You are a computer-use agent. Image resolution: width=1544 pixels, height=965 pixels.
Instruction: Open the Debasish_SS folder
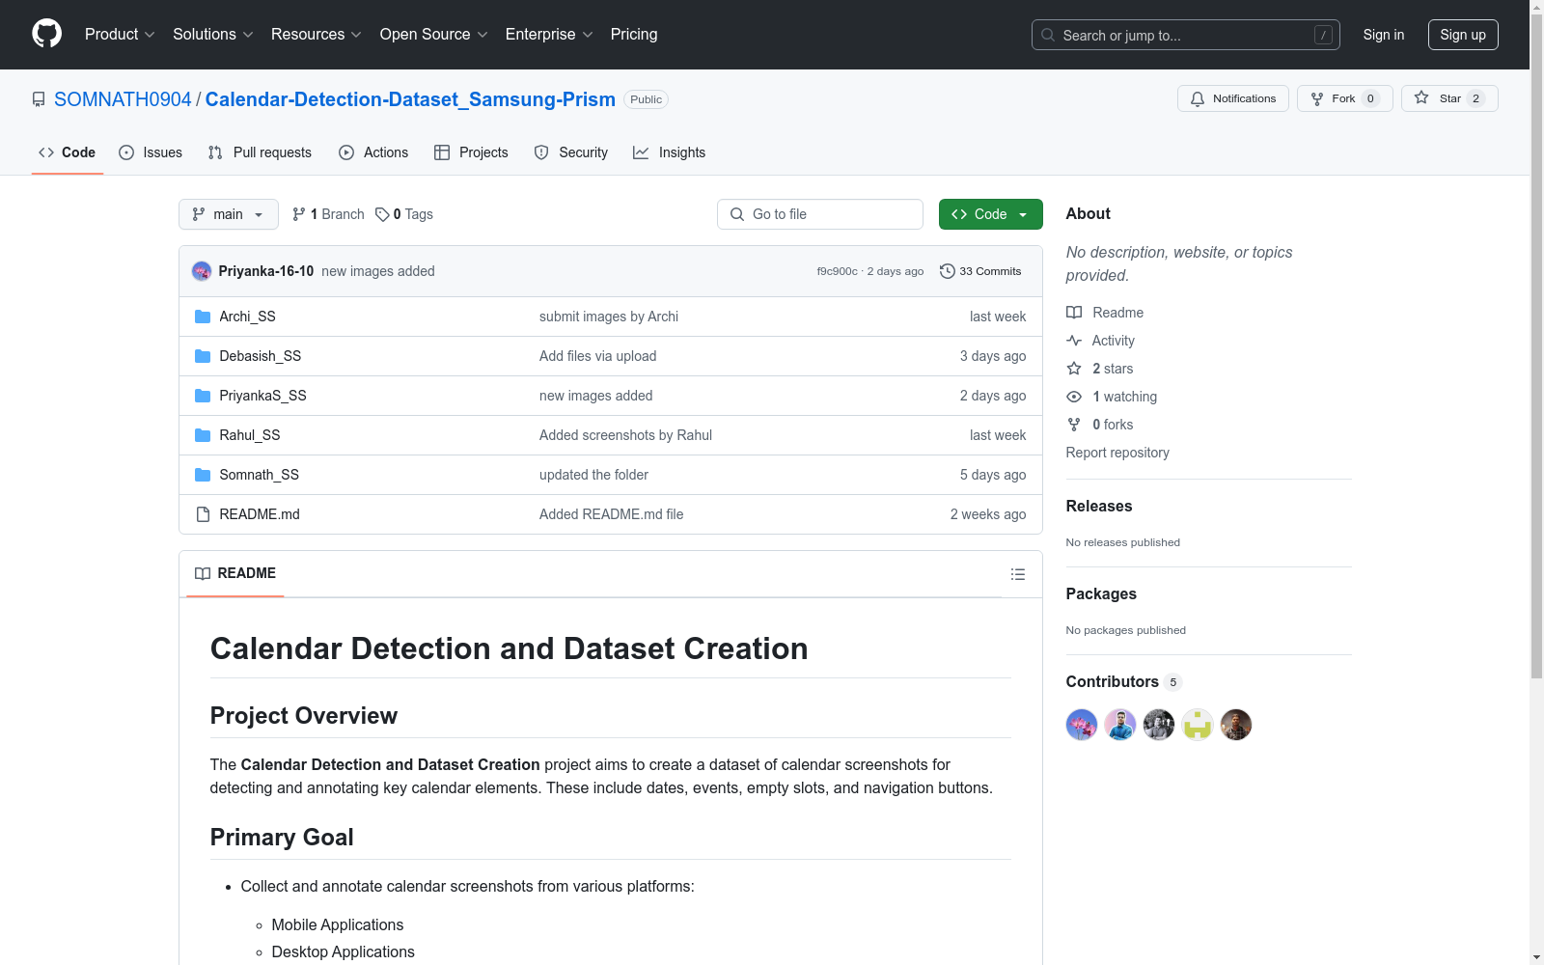pos(260,356)
